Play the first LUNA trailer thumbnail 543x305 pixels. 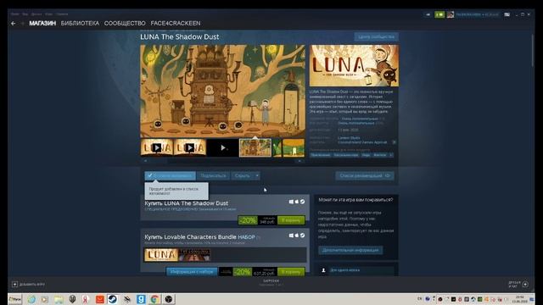pyautogui.click(x=156, y=147)
